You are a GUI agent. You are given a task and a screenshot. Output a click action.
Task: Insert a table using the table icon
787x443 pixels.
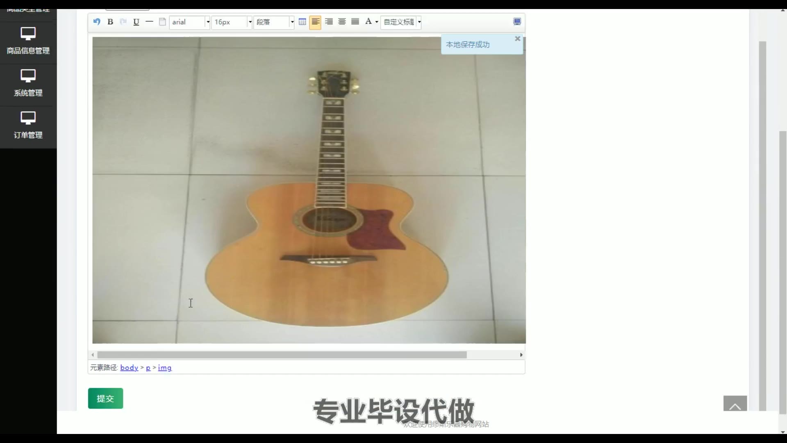(x=302, y=22)
